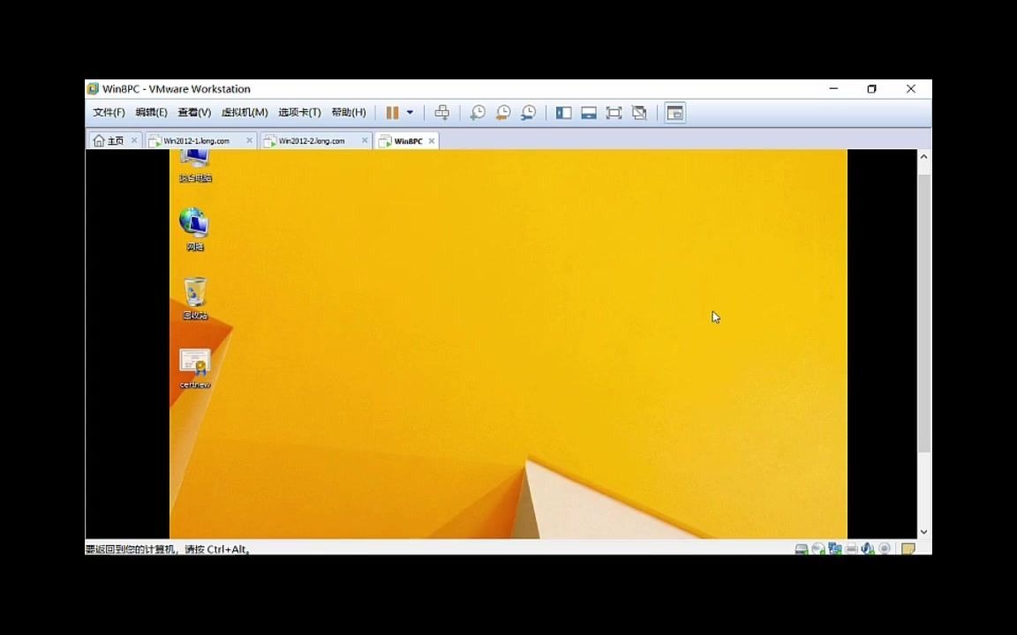The width and height of the screenshot is (1017, 635).
Task: Open the Snapshot Manager
Action: 528,112
